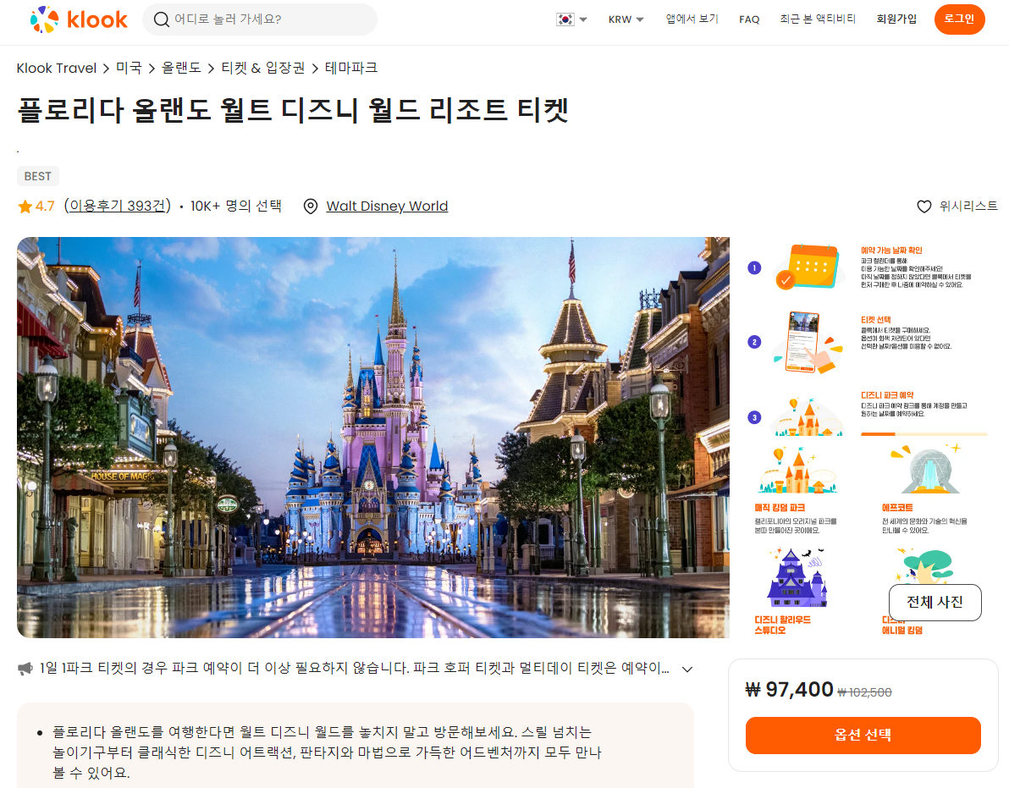This screenshot has width=1009, height=788.
Task: Open Walt Disney World location link
Action: [x=387, y=206]
